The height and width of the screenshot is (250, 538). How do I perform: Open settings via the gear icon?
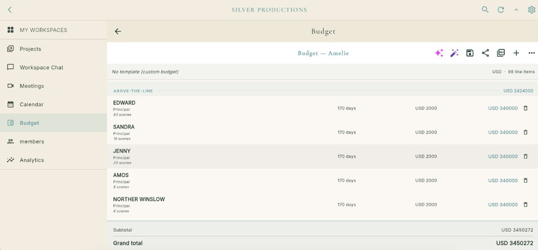click(532, 9)
